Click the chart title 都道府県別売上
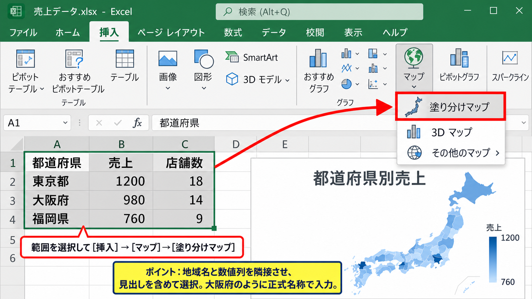 pyautogui.click(x=369, y=178)
